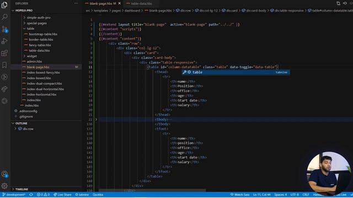Open the Source Control view icon
This screenshot has width=353, height=198.
4,29
